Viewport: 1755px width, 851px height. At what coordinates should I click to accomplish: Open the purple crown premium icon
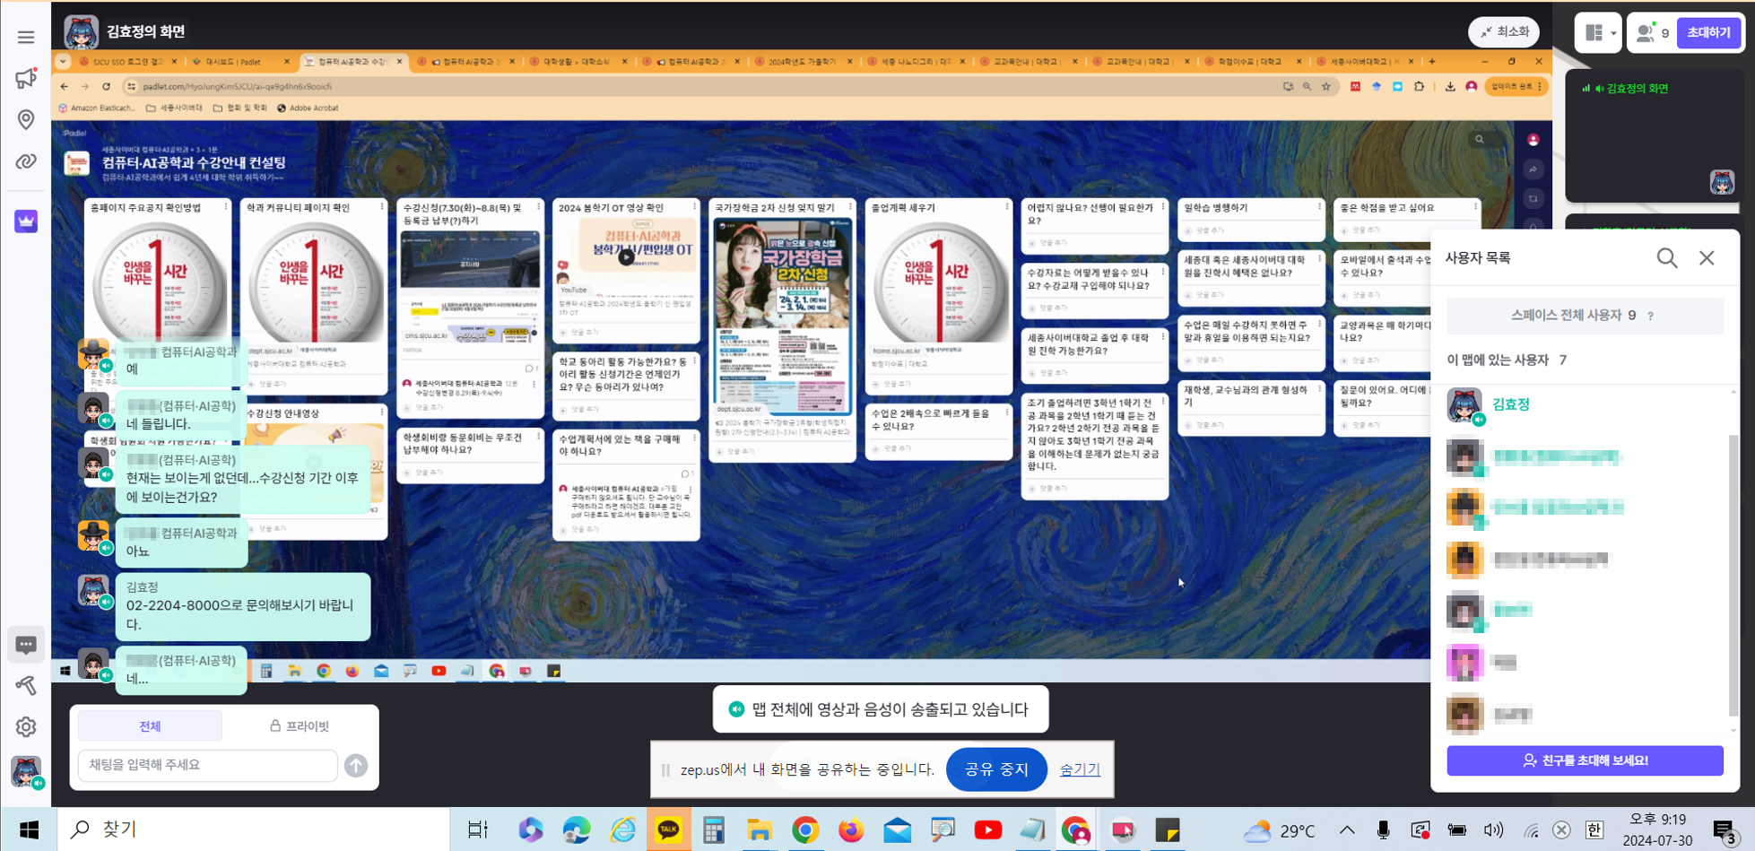click(26, 221)
